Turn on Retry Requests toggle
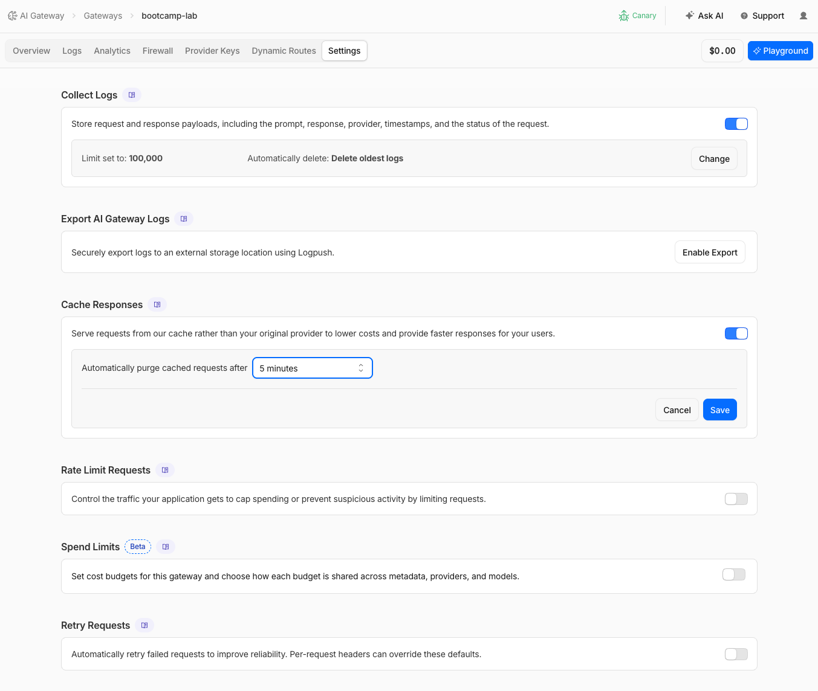The height and width of the screenshot is (691, 818). [x=736, y=654]
